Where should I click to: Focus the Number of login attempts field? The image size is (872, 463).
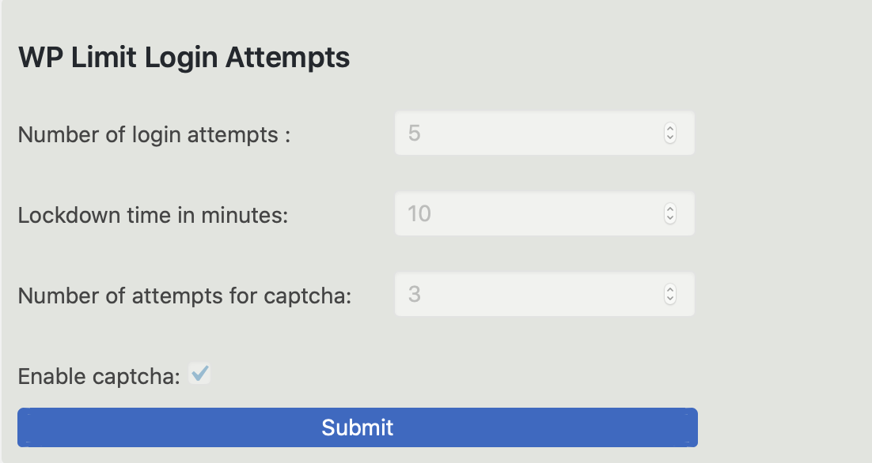tap(544, 134)
